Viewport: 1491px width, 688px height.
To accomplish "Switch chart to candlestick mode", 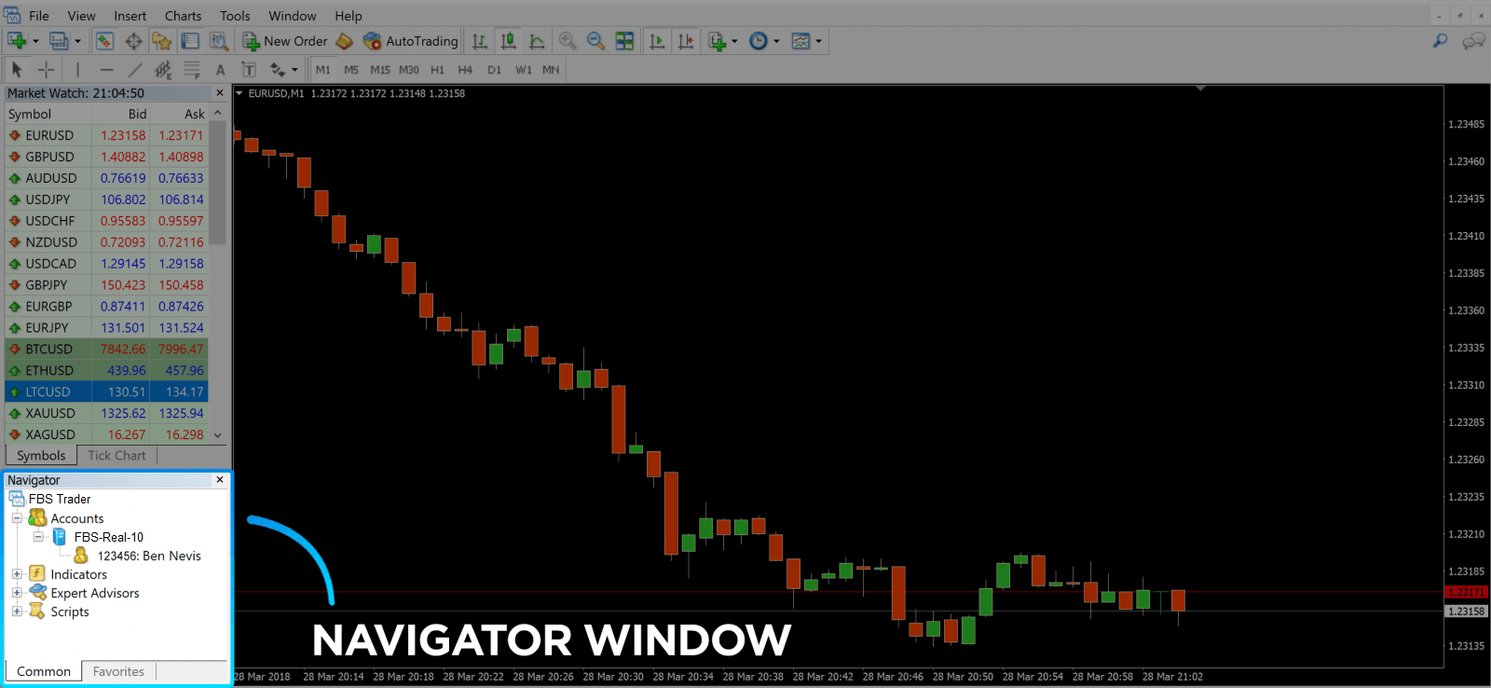I will (x=509, y=41).
